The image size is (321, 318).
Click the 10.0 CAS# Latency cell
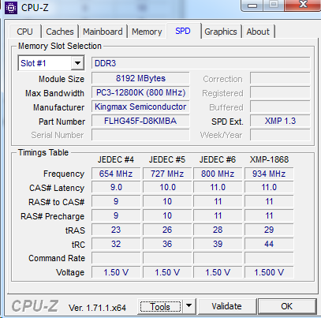[x=167, y=188]
